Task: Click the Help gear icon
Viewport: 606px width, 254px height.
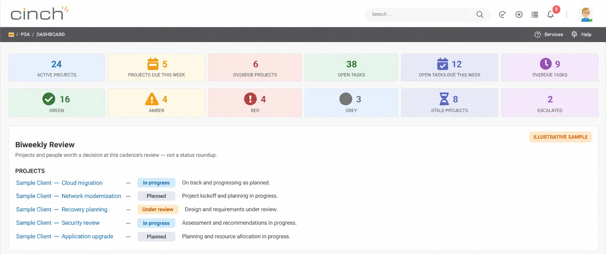Action: click(x=574, y=34)
